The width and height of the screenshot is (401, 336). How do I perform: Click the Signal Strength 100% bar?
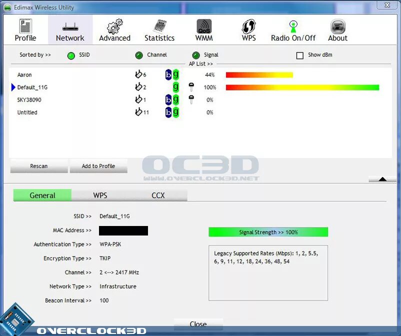pos(268,232)
